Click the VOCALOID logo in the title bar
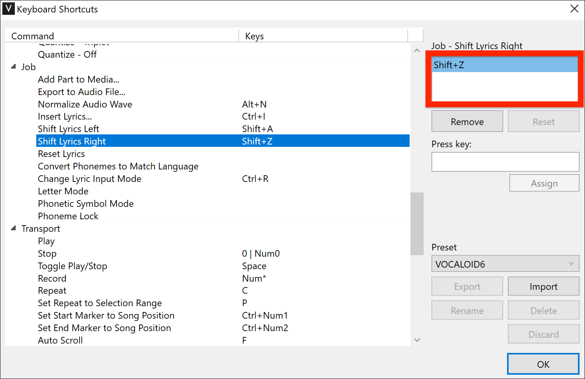585x379 pixels. click(x=8, y=9)
